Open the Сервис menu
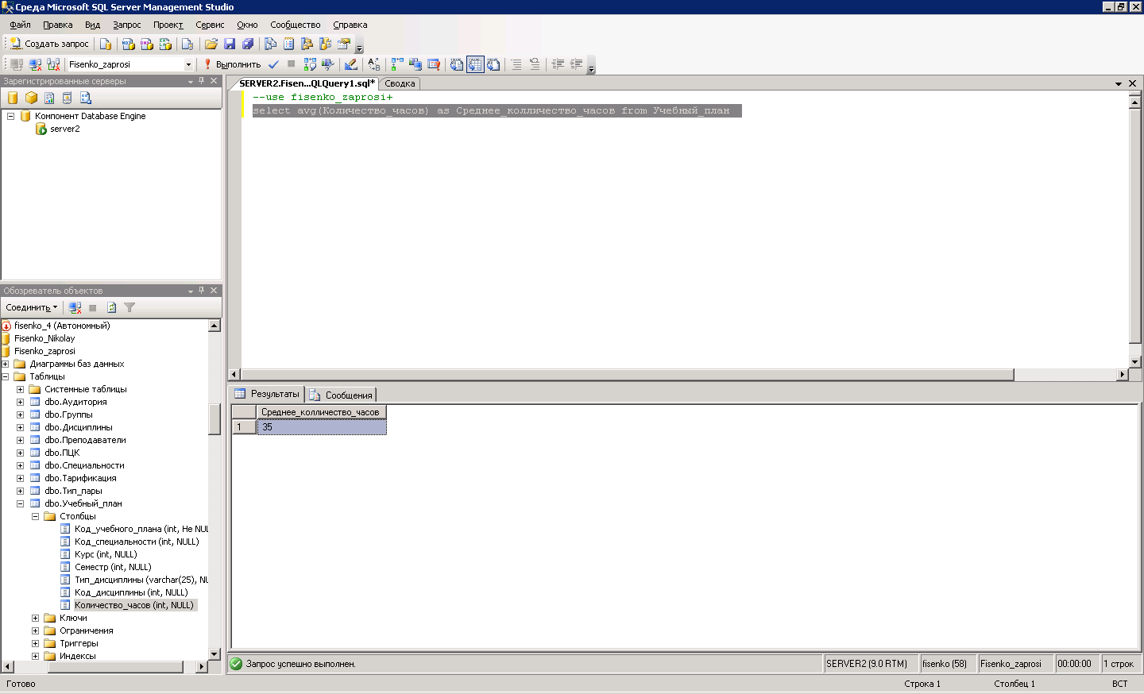This screenshot has width=1144, height=694. 210,25
